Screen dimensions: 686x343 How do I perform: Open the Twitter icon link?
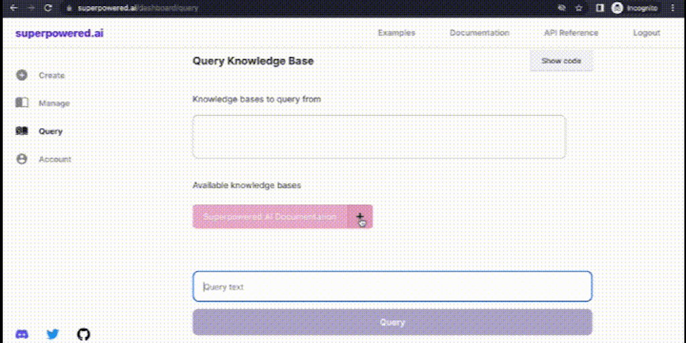53,334
